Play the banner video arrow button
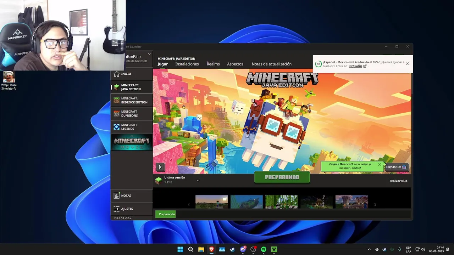This screenshot has width=454, height=255. click(x=160, y=167)
